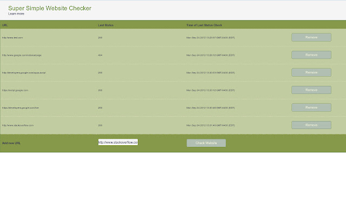The image size is (346, 216).
Task: Click the Time of Last Status Check header
Action: (204, 25)
